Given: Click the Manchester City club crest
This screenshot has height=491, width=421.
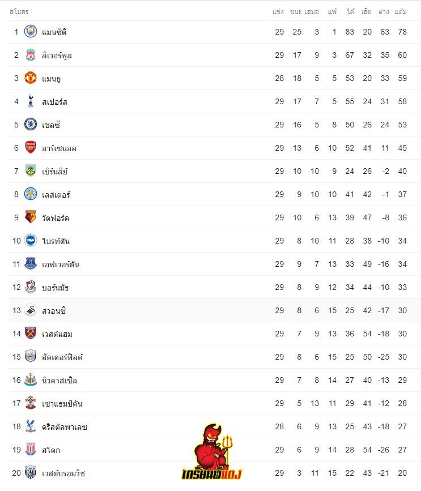Looking at the screenshot, I should (x=31, y=32).
